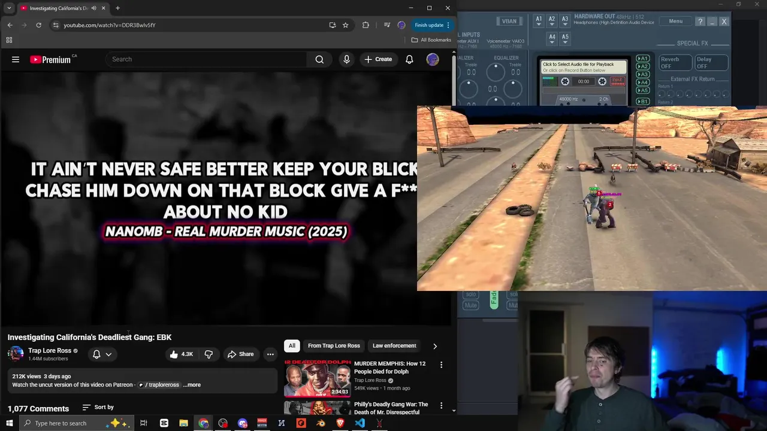Click the YouTube search magnifier button
The image size is (767, 431).
(x=319, y=59)
